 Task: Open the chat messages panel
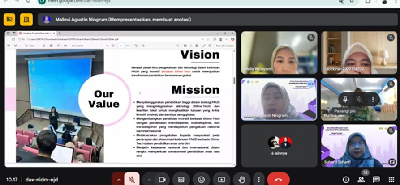point(376,179)
